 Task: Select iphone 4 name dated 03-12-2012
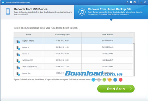click(25, 47)
